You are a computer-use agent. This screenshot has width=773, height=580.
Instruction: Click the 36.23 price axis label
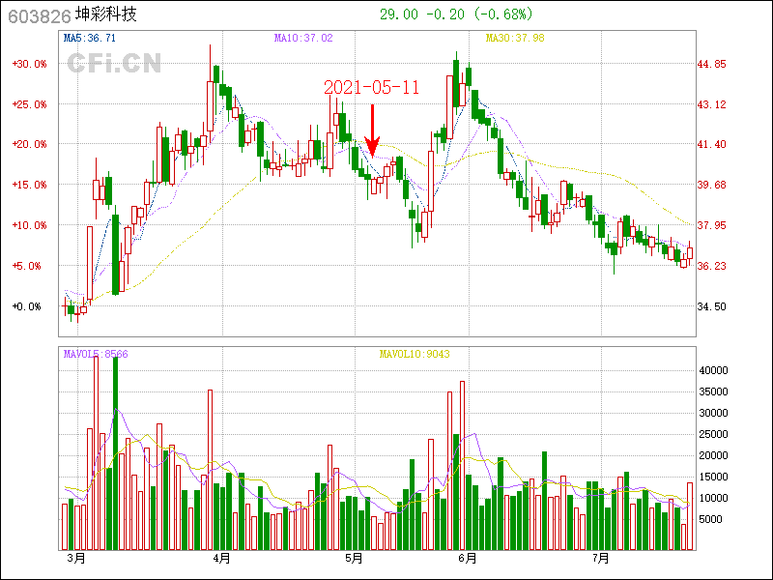pyautogui.click(x=712, y=266)
